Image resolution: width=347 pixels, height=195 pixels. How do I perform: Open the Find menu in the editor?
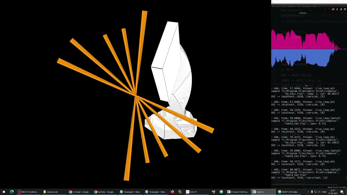(299, 6)
